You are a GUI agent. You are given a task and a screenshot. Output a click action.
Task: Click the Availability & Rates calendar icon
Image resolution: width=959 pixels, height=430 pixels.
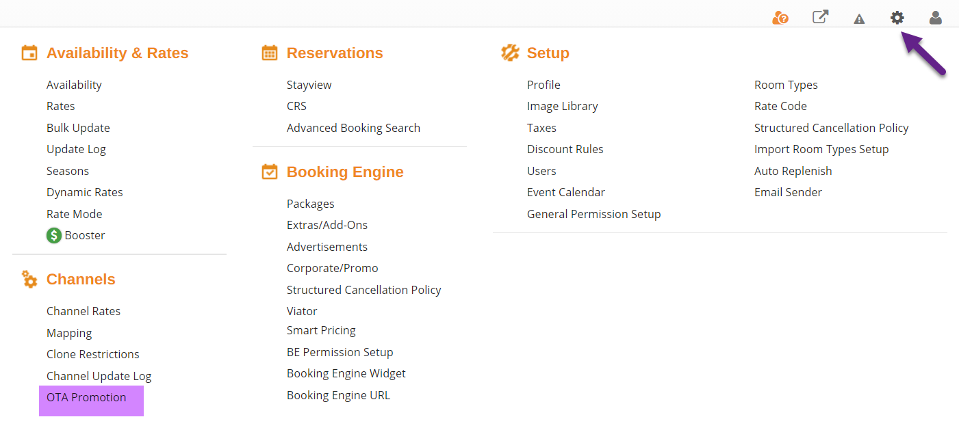pyautogui.click(x=29, y=53)
